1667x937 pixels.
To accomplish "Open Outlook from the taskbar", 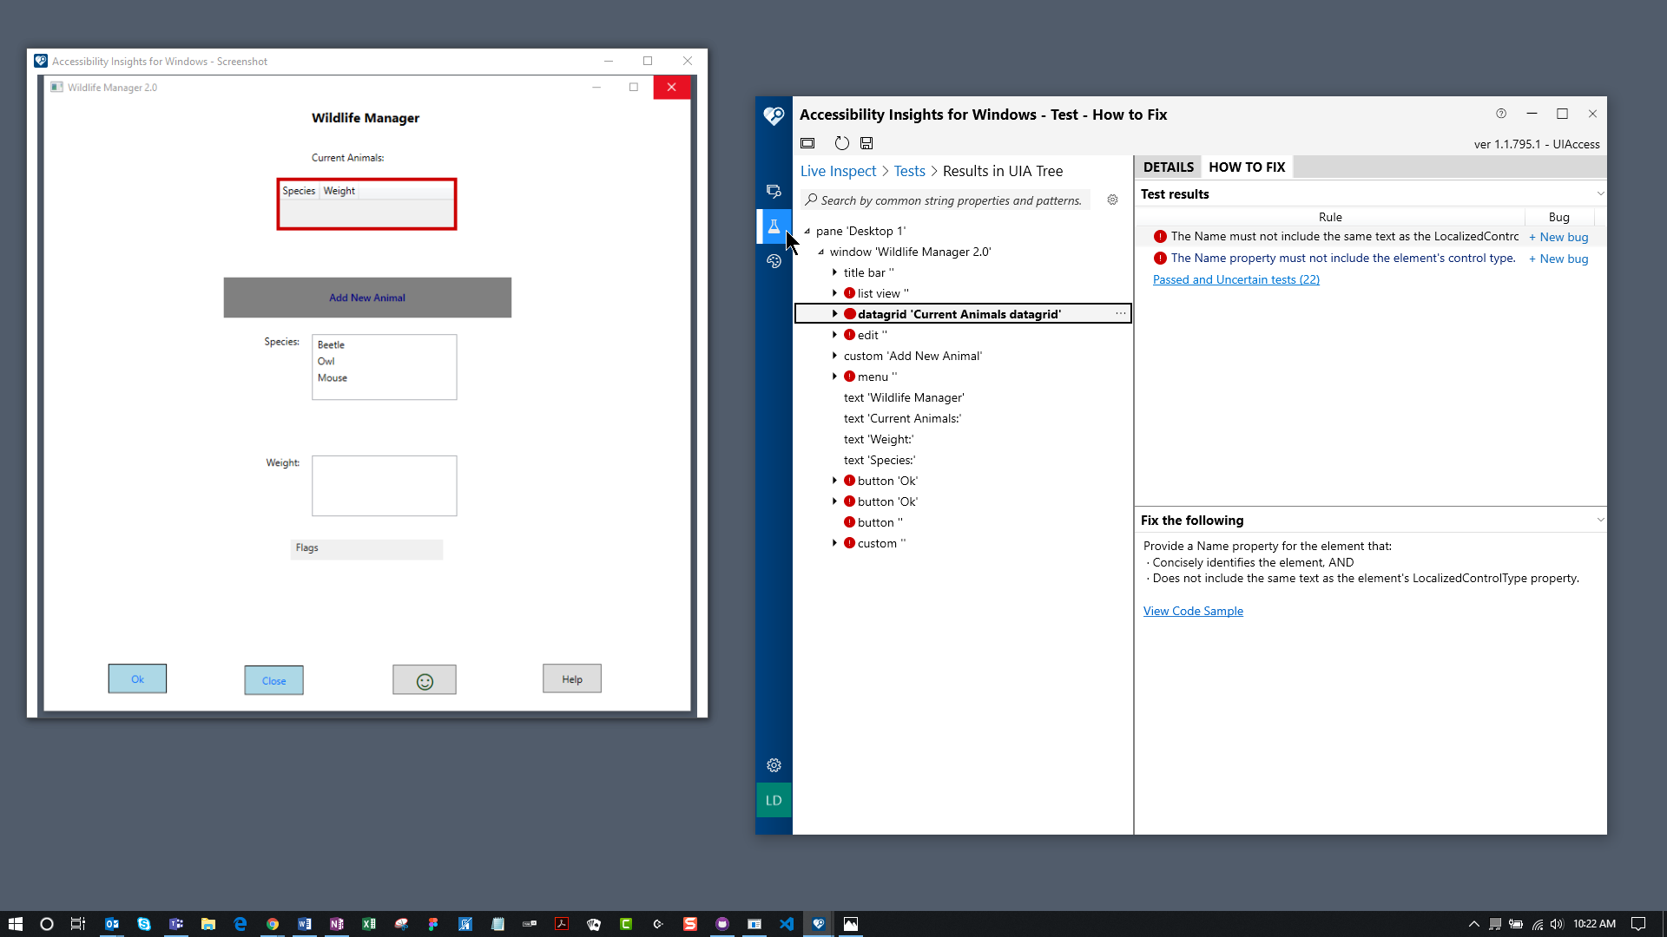I will point(112,924).
